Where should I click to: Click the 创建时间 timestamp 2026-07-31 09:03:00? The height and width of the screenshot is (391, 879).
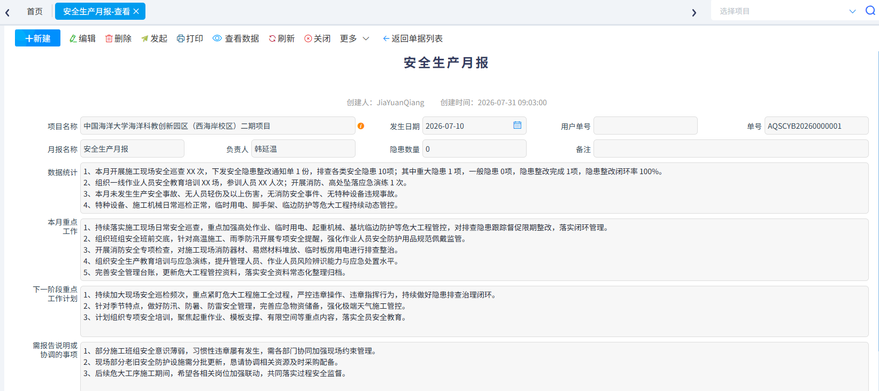(x=512, y=103)
